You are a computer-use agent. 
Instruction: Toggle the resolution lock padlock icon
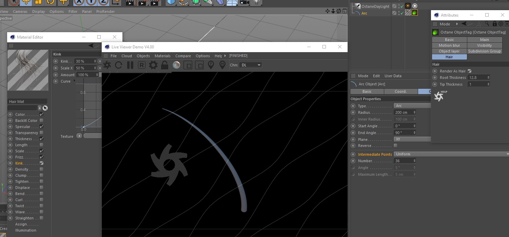click(x=165, y=65)
